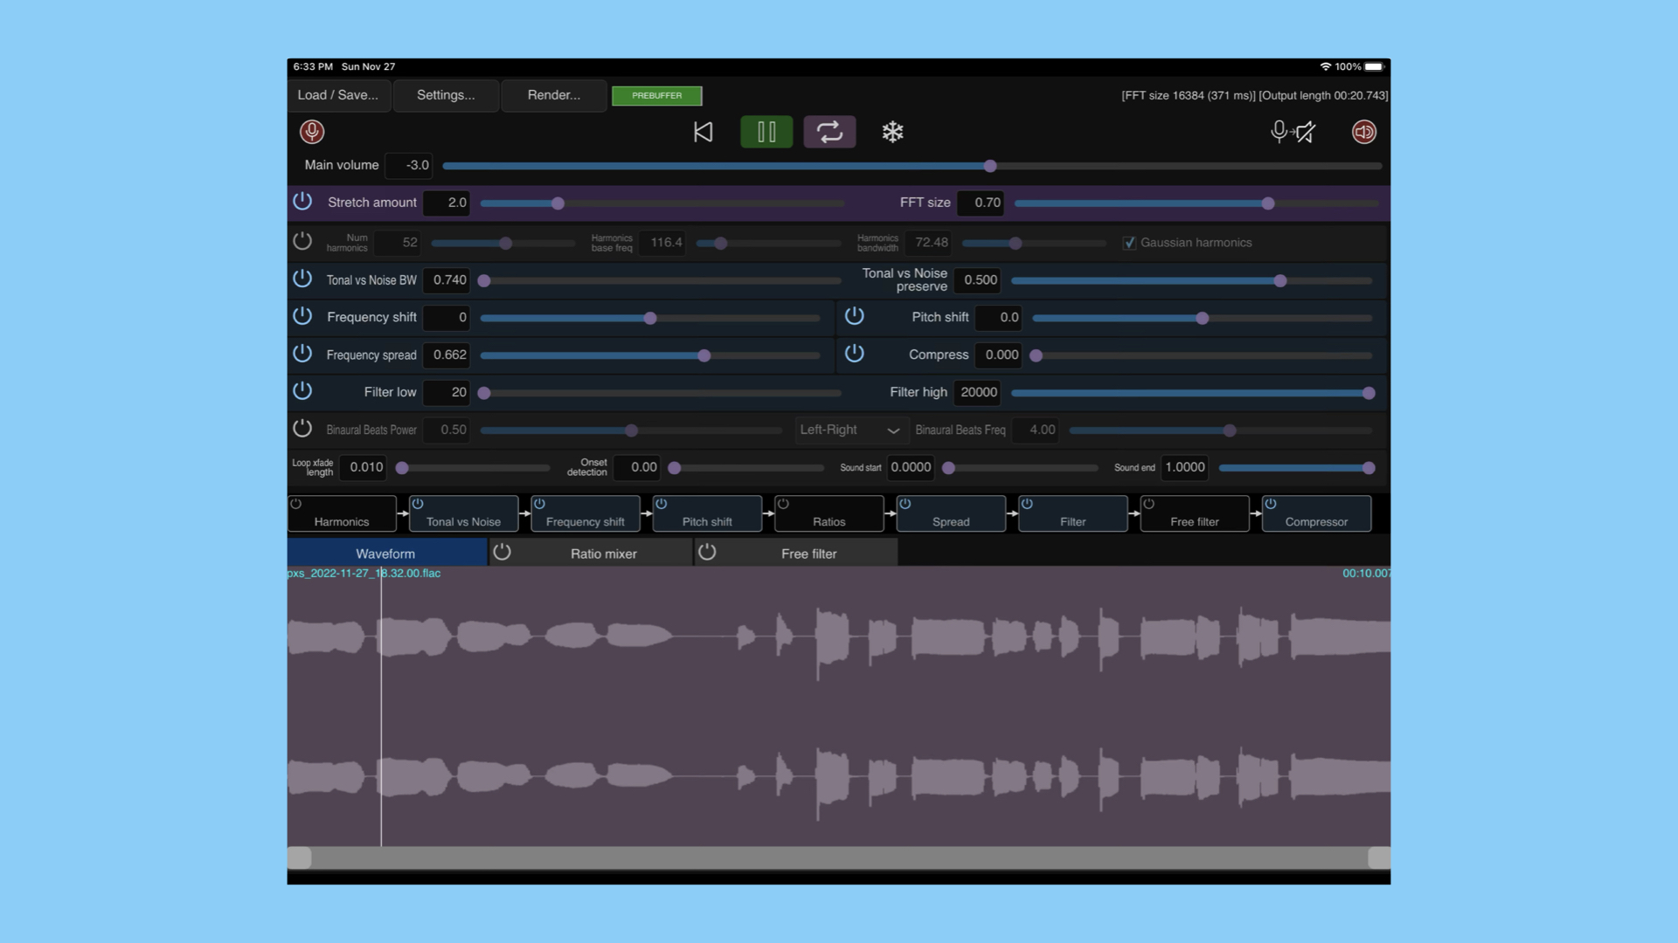Screen dimensions: 1678x943
Task: Select the Frequency shift chain module
Action: click(585, 514)
